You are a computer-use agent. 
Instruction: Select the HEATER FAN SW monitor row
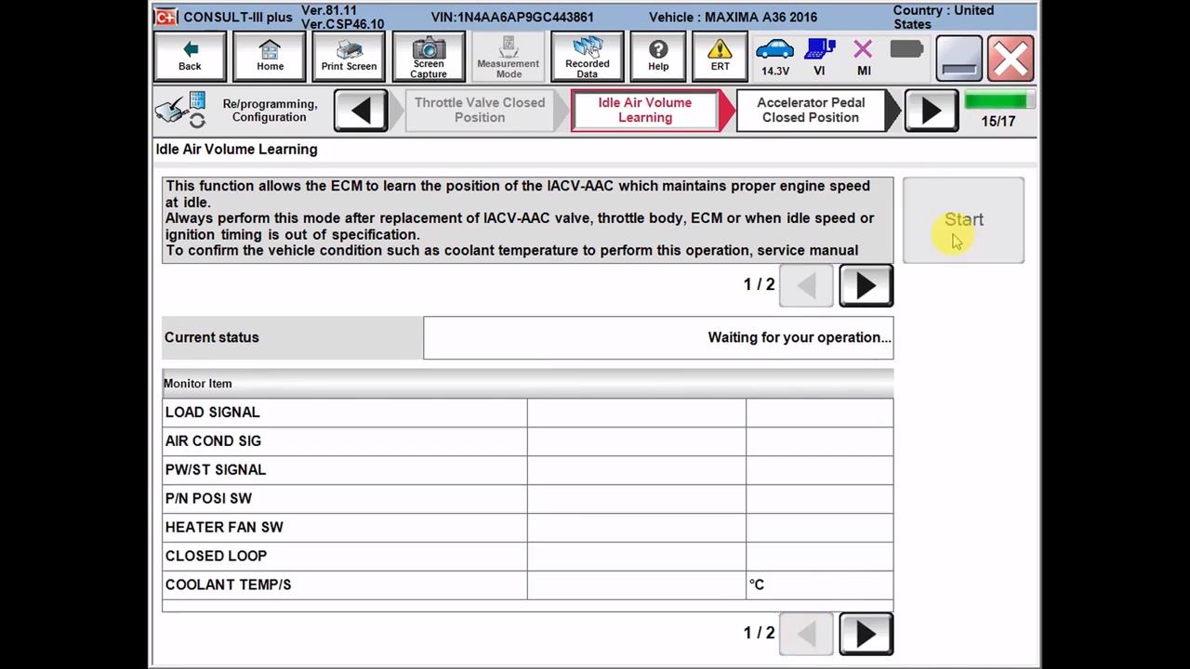coord(528,528)
